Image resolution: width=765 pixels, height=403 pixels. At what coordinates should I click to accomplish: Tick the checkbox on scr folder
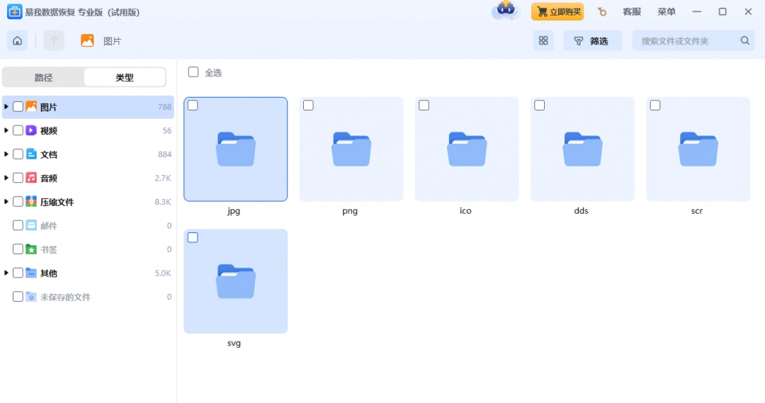pos(655,106)
